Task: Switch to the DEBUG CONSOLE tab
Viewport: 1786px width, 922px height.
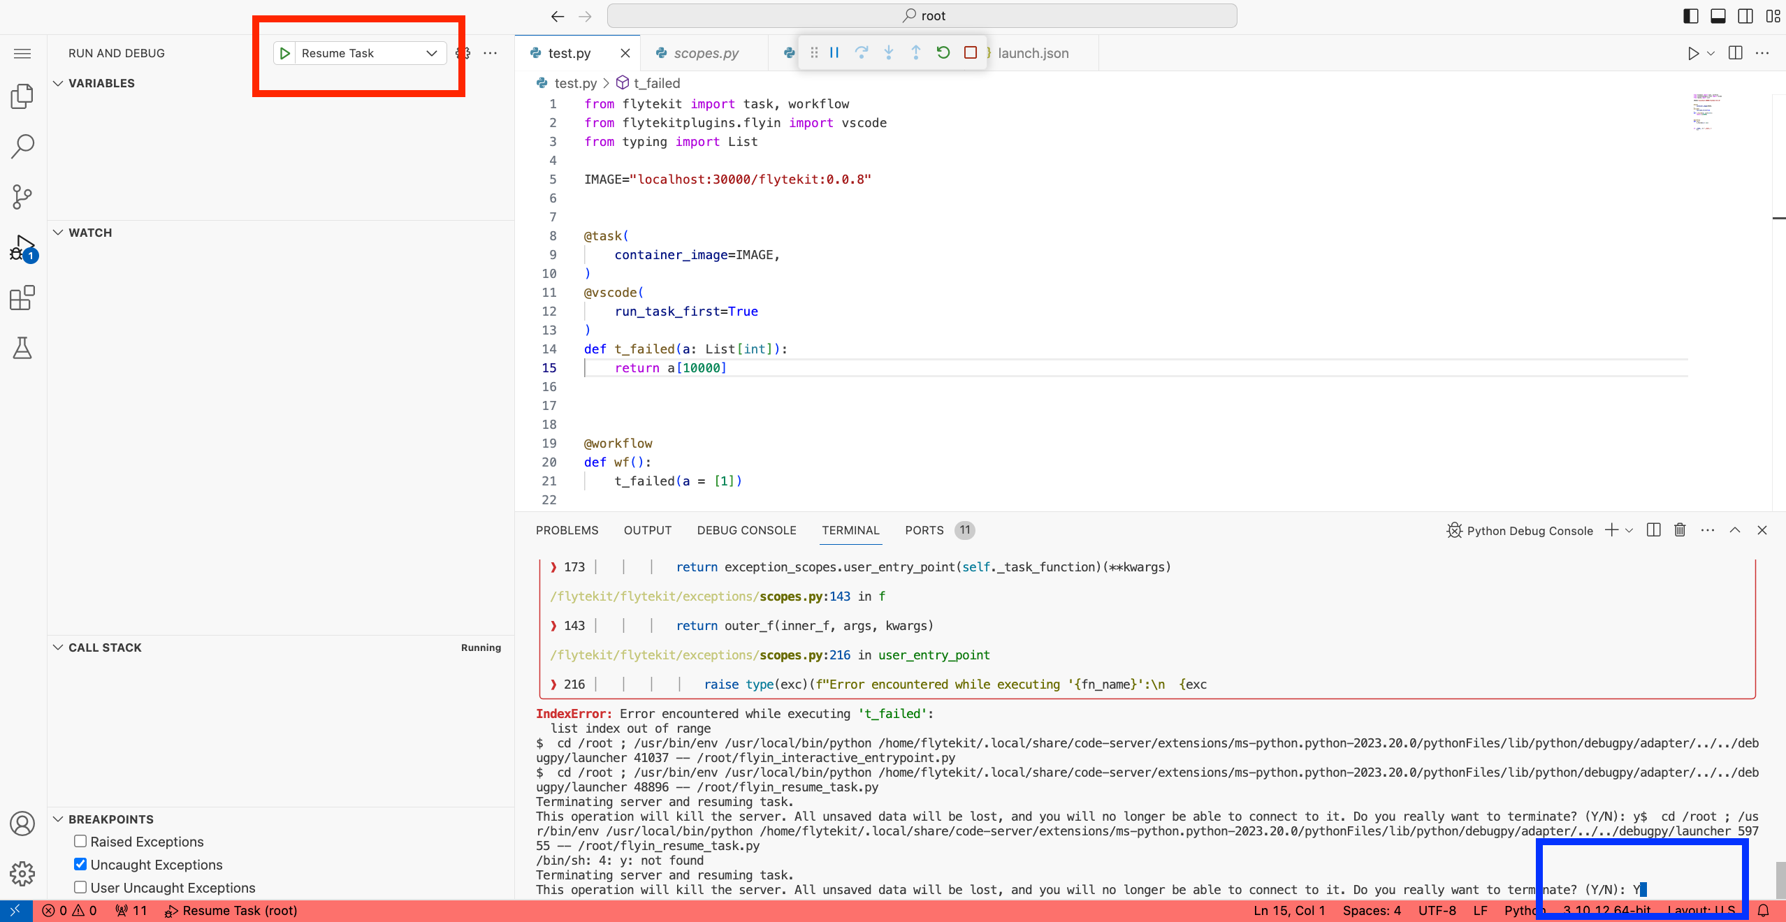Action: click(x=746, y=530)
